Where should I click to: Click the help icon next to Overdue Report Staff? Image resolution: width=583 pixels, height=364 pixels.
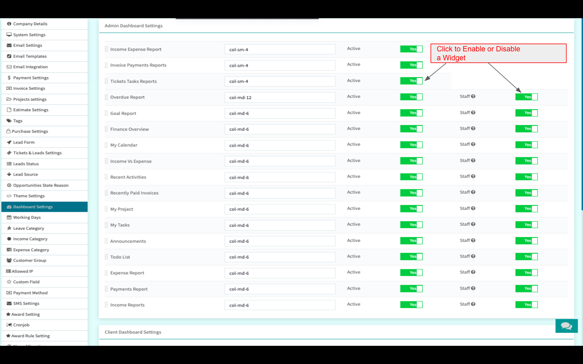[x=473, y=97]
